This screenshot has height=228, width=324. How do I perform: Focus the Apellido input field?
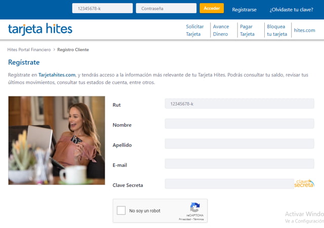[239, 144]
